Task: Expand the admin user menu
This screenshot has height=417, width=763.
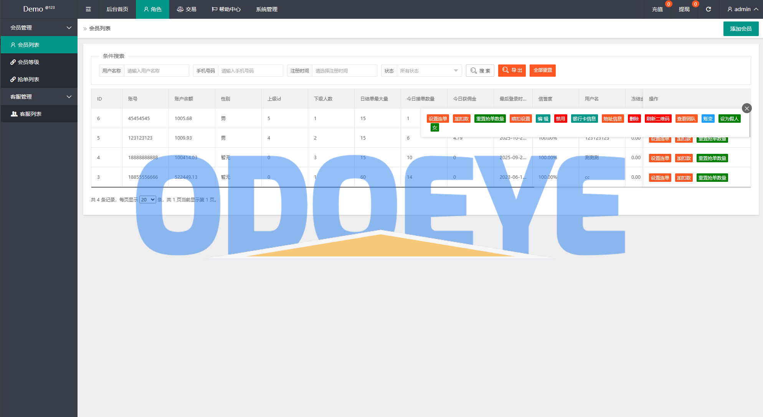Action: point(743,9)
